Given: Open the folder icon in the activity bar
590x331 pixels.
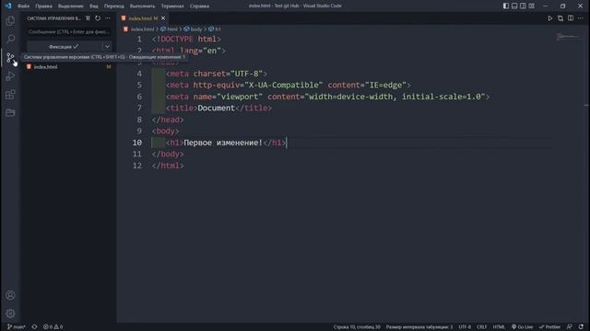Looking at the screenshot, I should [10, 112].
